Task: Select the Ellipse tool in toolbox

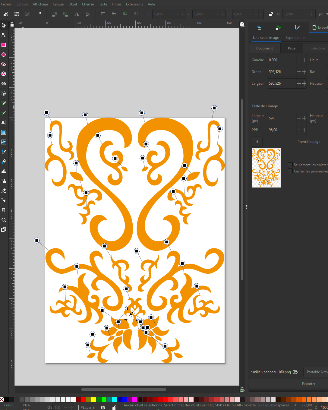Action: click(4, 55)
